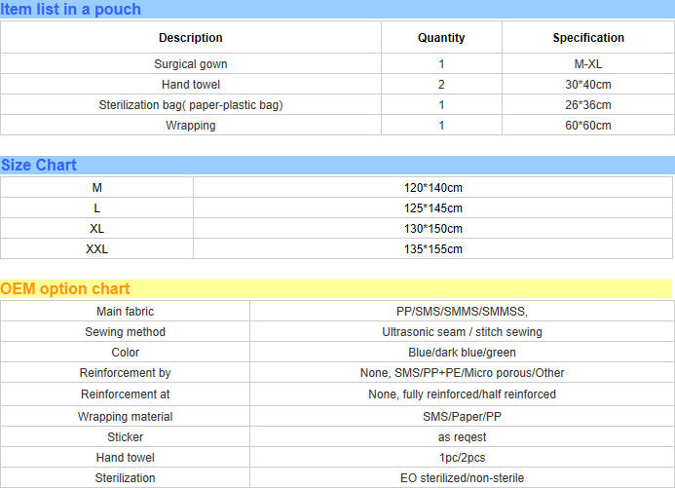The height and width of the screenshot is (488, 675).
Task: Select the Sterilization bag description cell
Action: (190, 105)
